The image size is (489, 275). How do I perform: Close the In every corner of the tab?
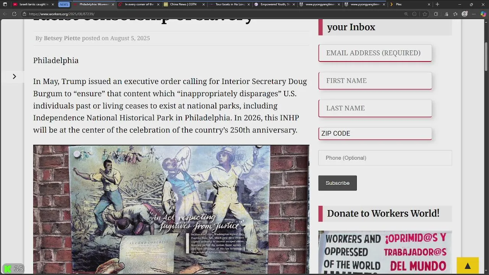158,4
